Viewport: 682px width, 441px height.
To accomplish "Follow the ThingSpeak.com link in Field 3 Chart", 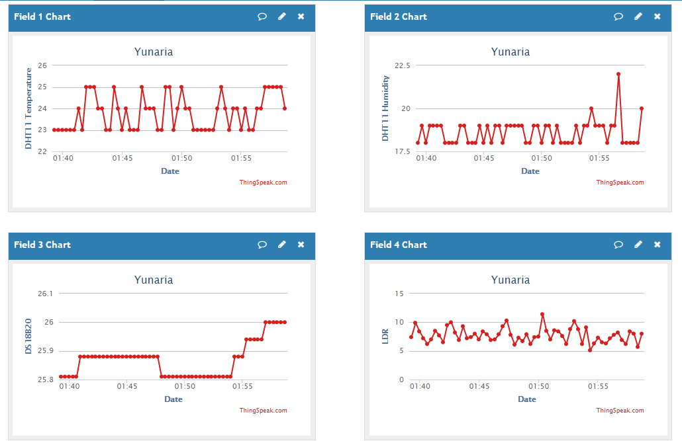I will (263, 411).
